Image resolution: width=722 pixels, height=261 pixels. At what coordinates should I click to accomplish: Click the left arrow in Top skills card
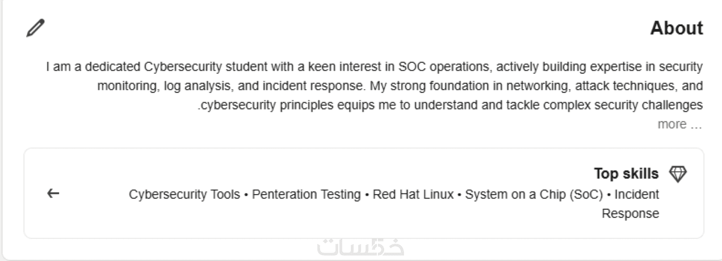coord(53,194)
